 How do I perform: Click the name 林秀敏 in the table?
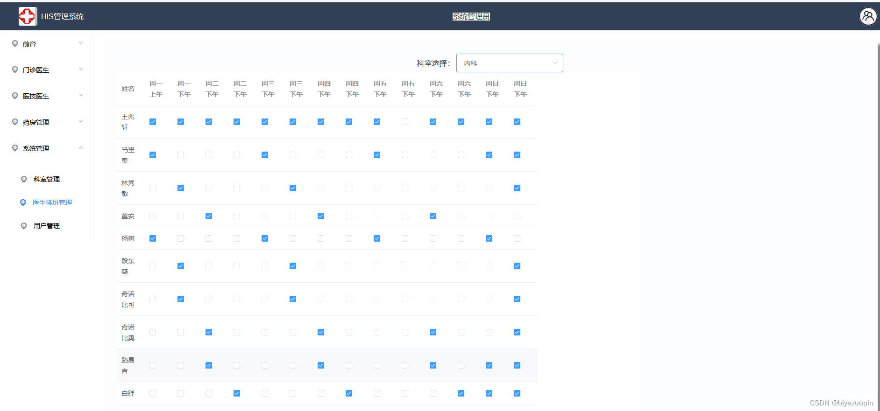128,188
